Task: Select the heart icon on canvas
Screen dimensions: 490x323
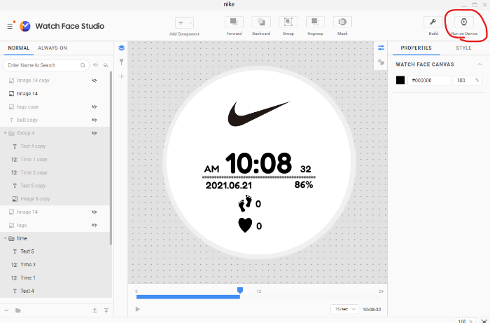Action: coord(245,225)
